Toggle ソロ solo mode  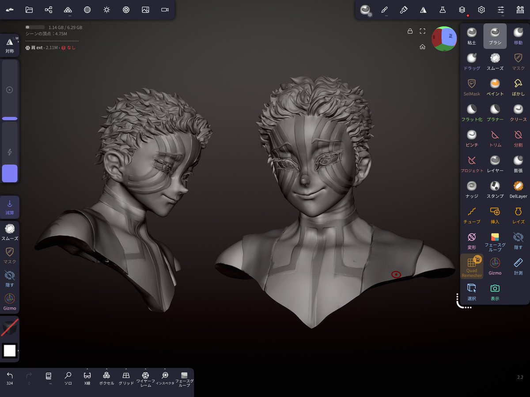[x=68, y=378]
